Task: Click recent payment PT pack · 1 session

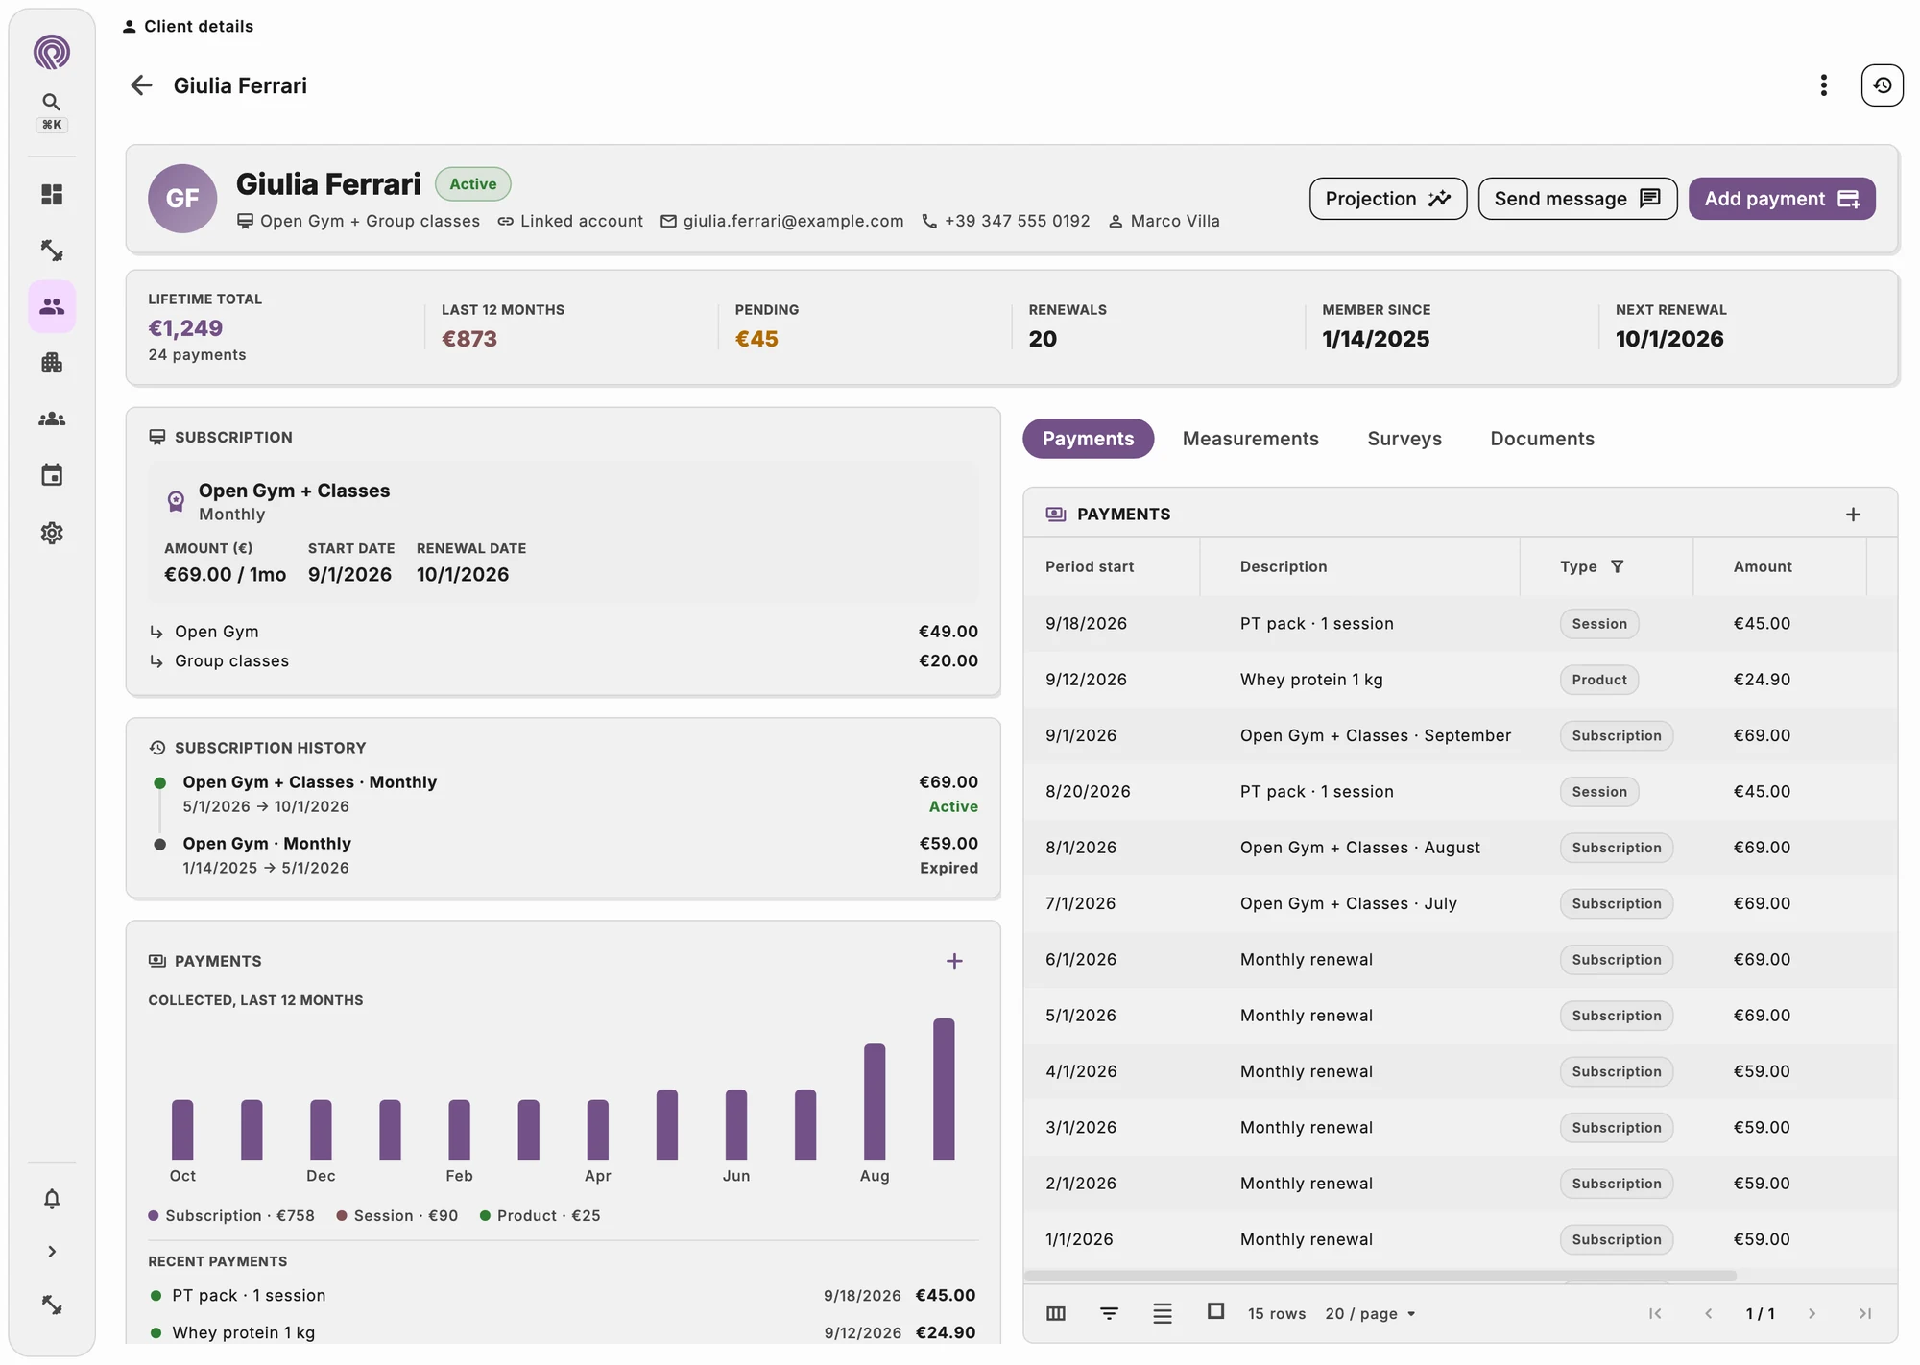Action: click(564, 1296)
